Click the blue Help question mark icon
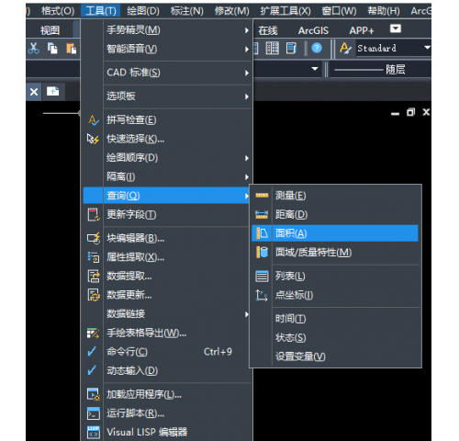 [317, 48]
